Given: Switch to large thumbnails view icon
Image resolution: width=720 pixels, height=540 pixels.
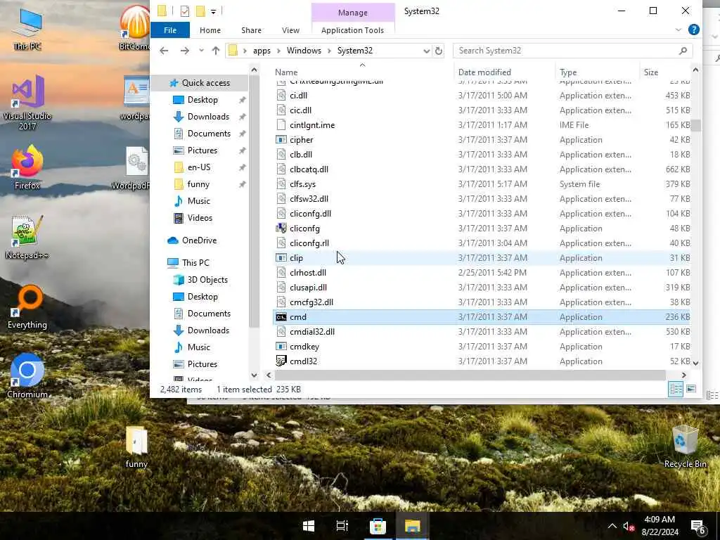Looking at the screenshot, I should [x=691, y=390].
